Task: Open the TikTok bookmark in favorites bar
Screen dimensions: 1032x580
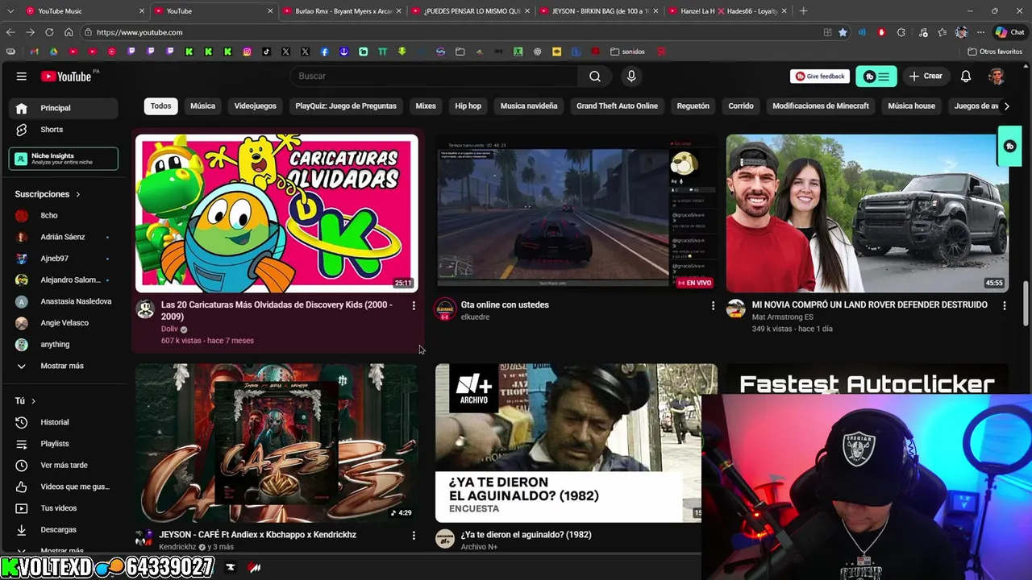Action: (266, 52)
